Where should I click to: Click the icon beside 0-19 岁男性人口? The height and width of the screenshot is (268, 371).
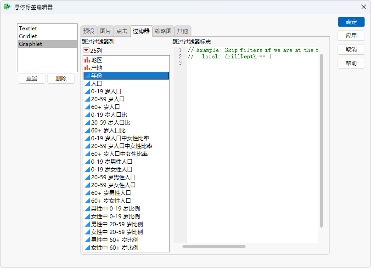[87, 162]
